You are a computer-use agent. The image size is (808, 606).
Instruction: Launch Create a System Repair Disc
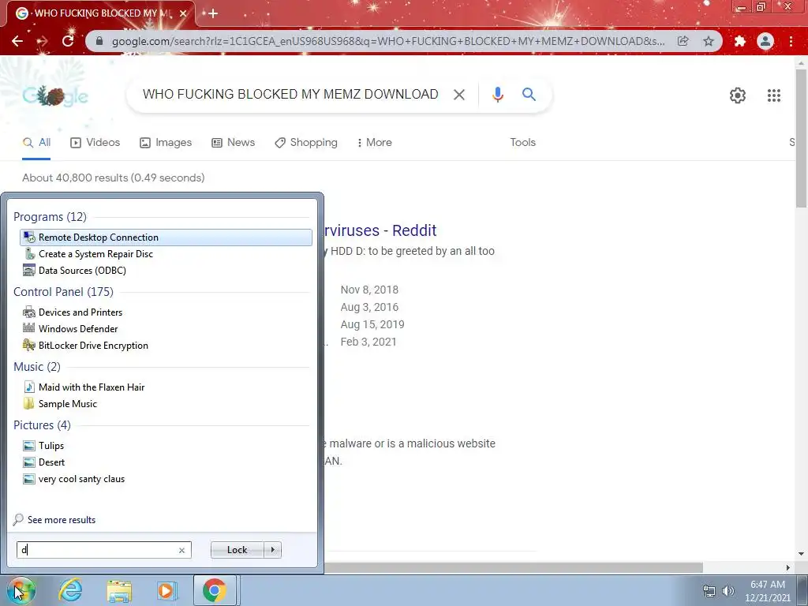point(166,254)
